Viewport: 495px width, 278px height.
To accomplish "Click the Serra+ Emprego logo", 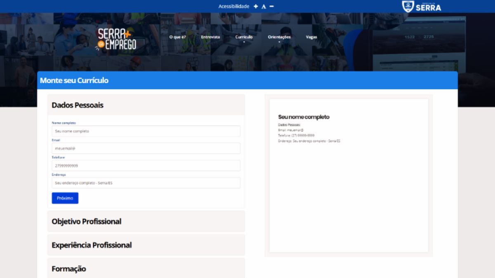I will click(117, 39).
